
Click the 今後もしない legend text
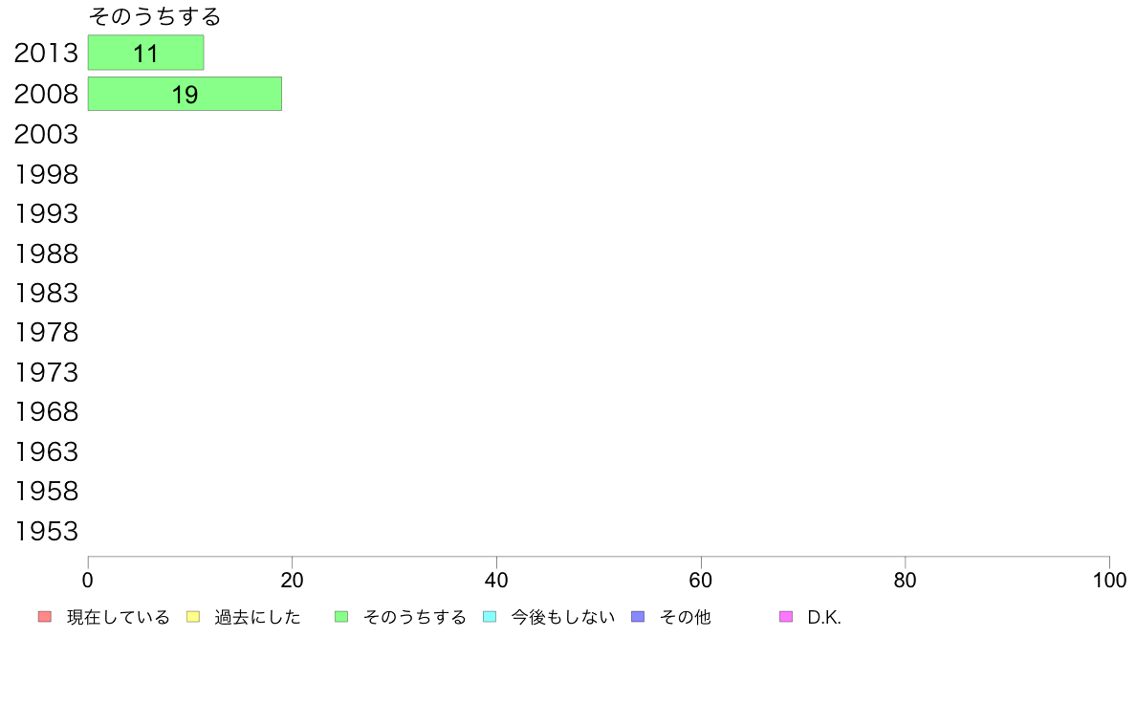[563, 617]
